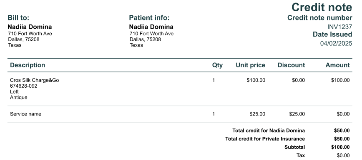This screenshot has width=362, height=160.
Task: Click the date issued 04/02/2025
Action: 336,43
